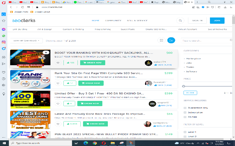Image resolution: width=235 pixels, height=146 pixels.
Task: Favorite the Boost Your Ranking listing heart
Action: (x=58, y=63)
